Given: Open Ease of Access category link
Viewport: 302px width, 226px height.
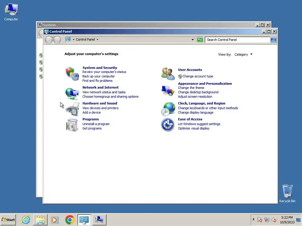Looking at the screenshot, I should 190,119.
